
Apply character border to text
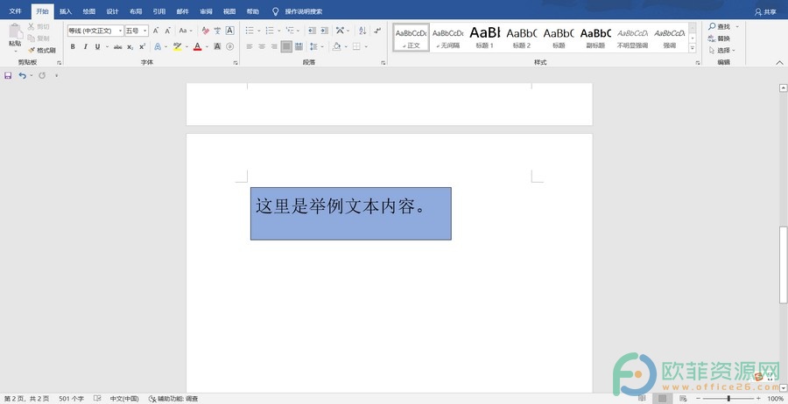pyautogui.click(x=229, y=31)
